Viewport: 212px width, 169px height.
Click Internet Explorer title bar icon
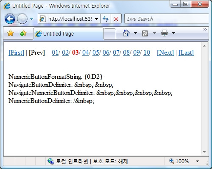point(7,6)
